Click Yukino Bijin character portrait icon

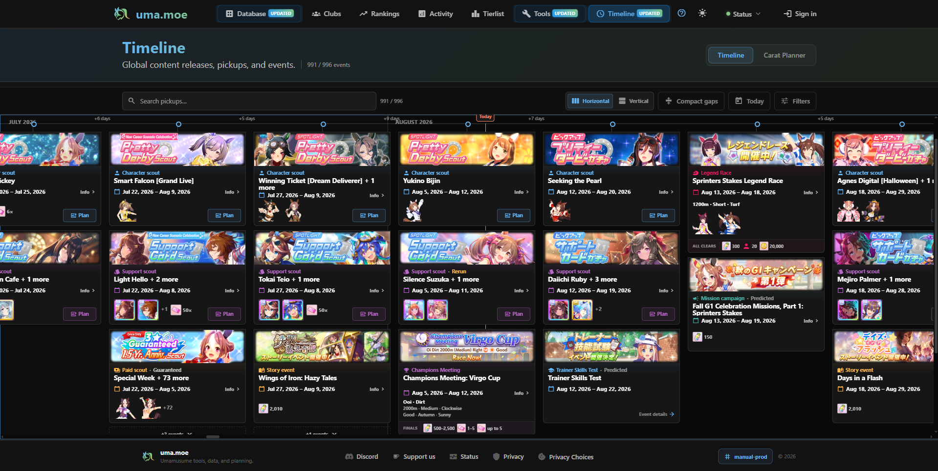point(414,211)
